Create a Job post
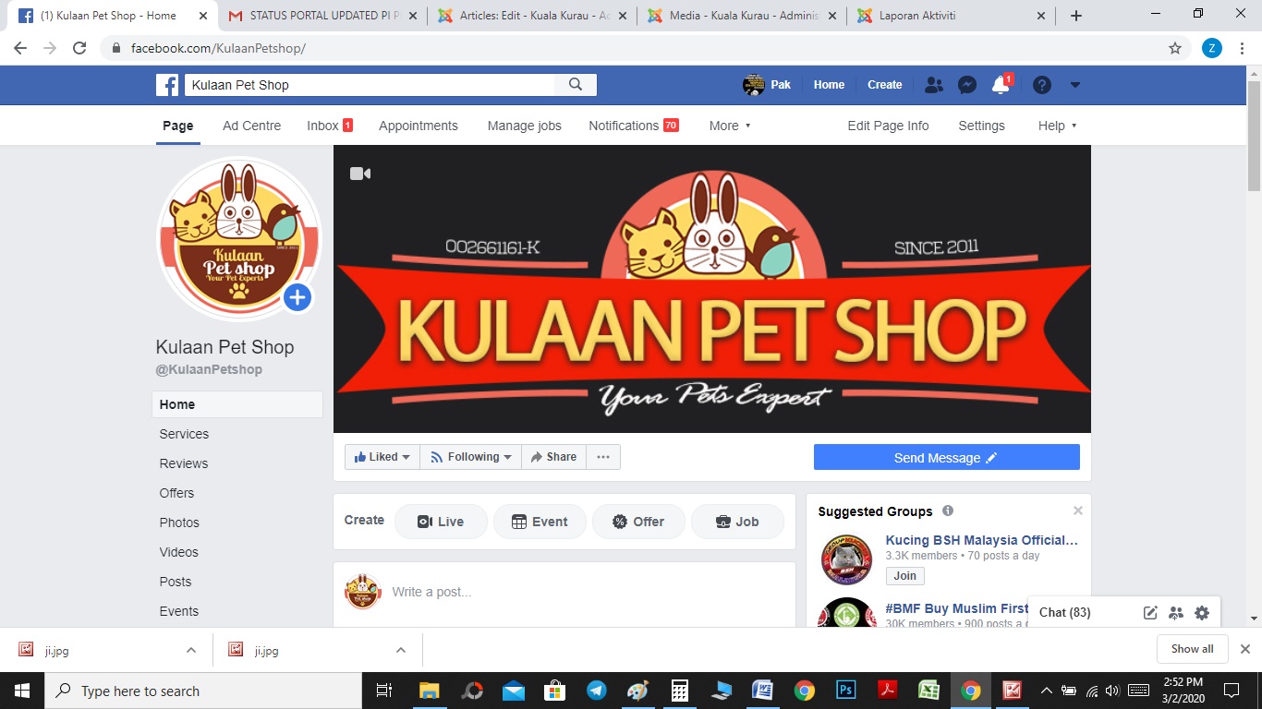This screenshot has height=709, width=1262. [x=737, y=522]
